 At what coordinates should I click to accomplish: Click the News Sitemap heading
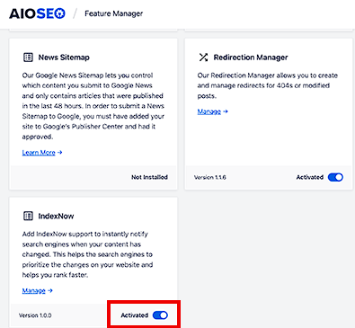64,58
